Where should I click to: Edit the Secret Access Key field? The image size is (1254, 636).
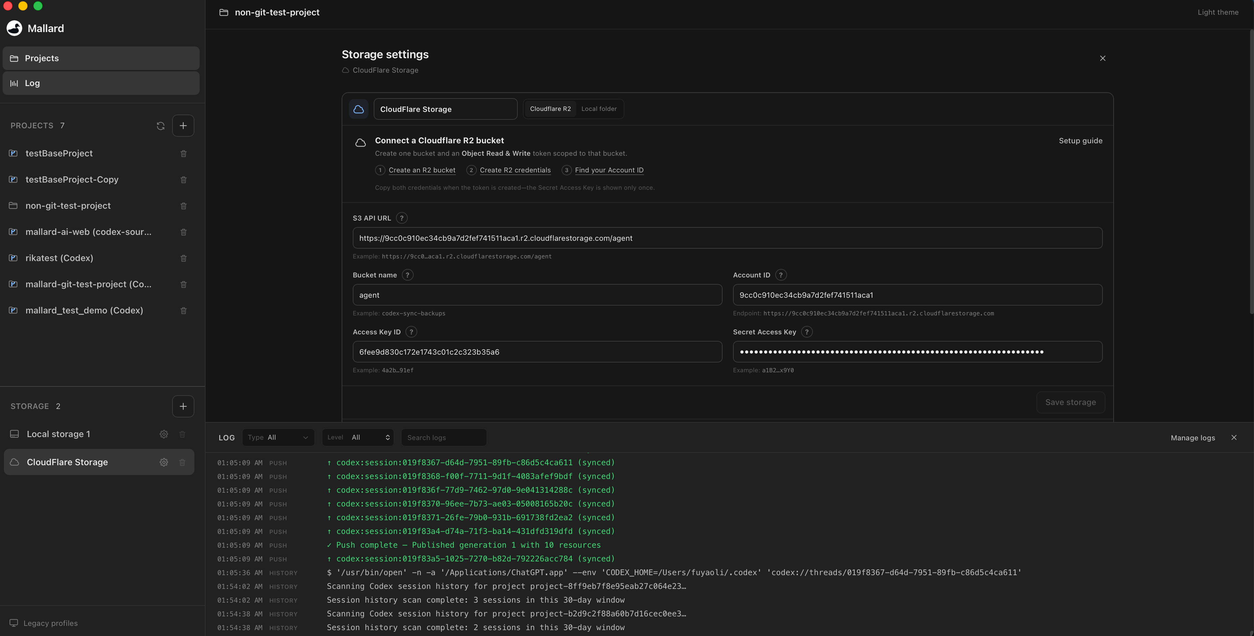917,352
